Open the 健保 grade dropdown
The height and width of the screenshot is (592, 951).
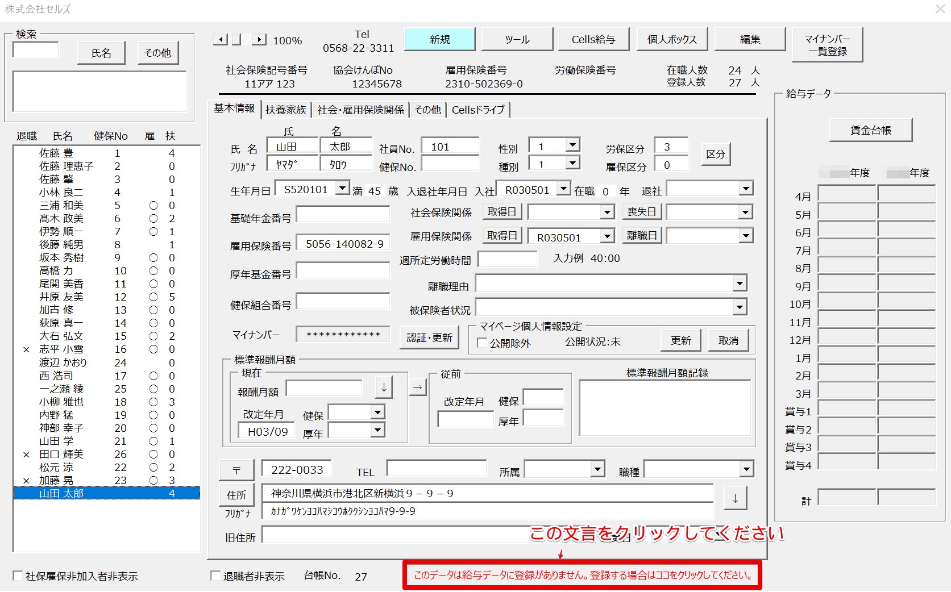coord(378,412)
